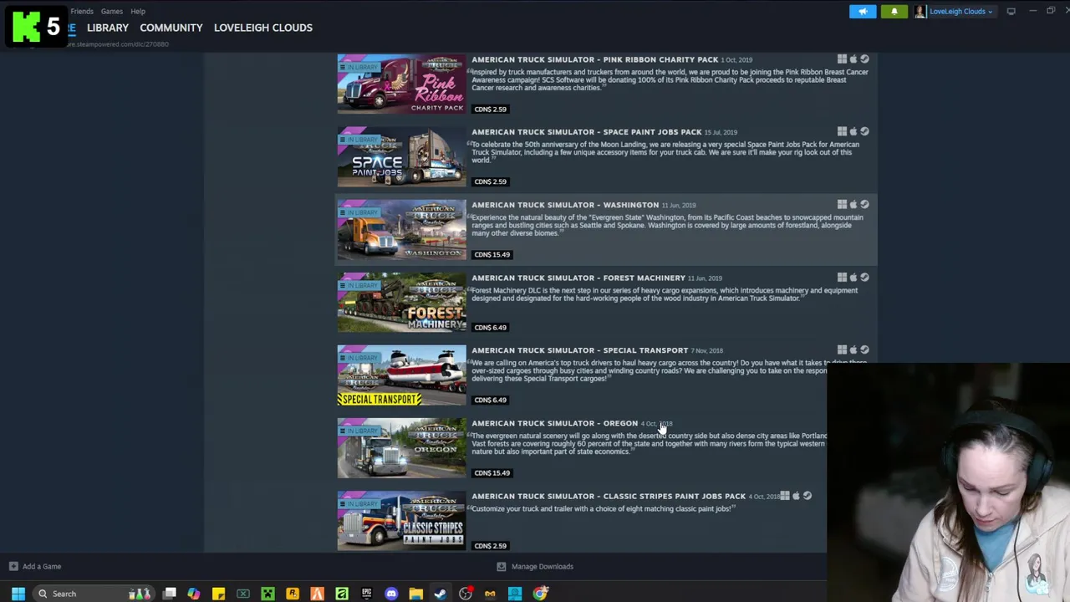Open Task View on the taskbar
This screenshot has height=602, width=1070.
[x=170, y=594]
